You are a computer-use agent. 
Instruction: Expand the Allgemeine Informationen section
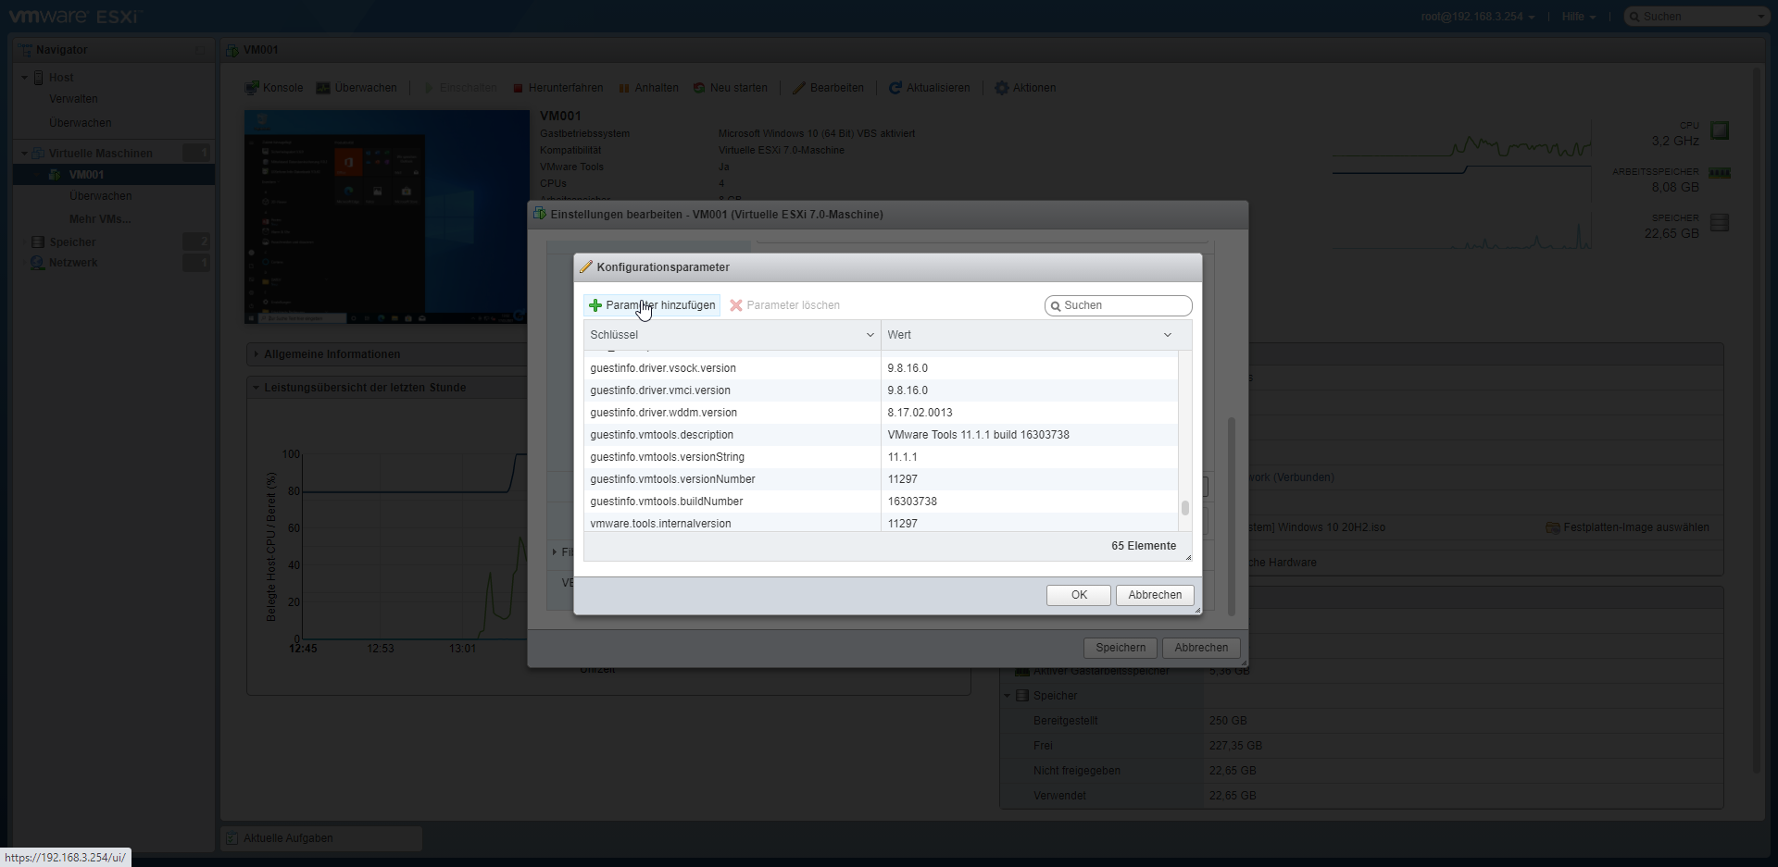pyautogui.click(x=257, y=354)
